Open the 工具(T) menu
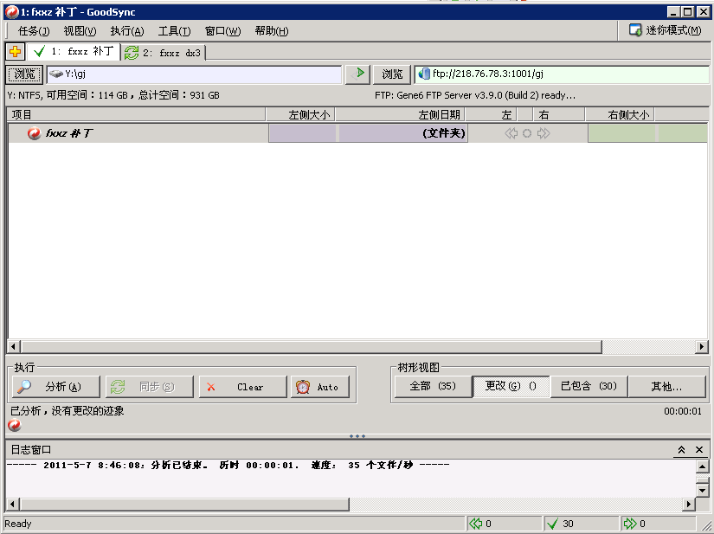 pos(174,31)
